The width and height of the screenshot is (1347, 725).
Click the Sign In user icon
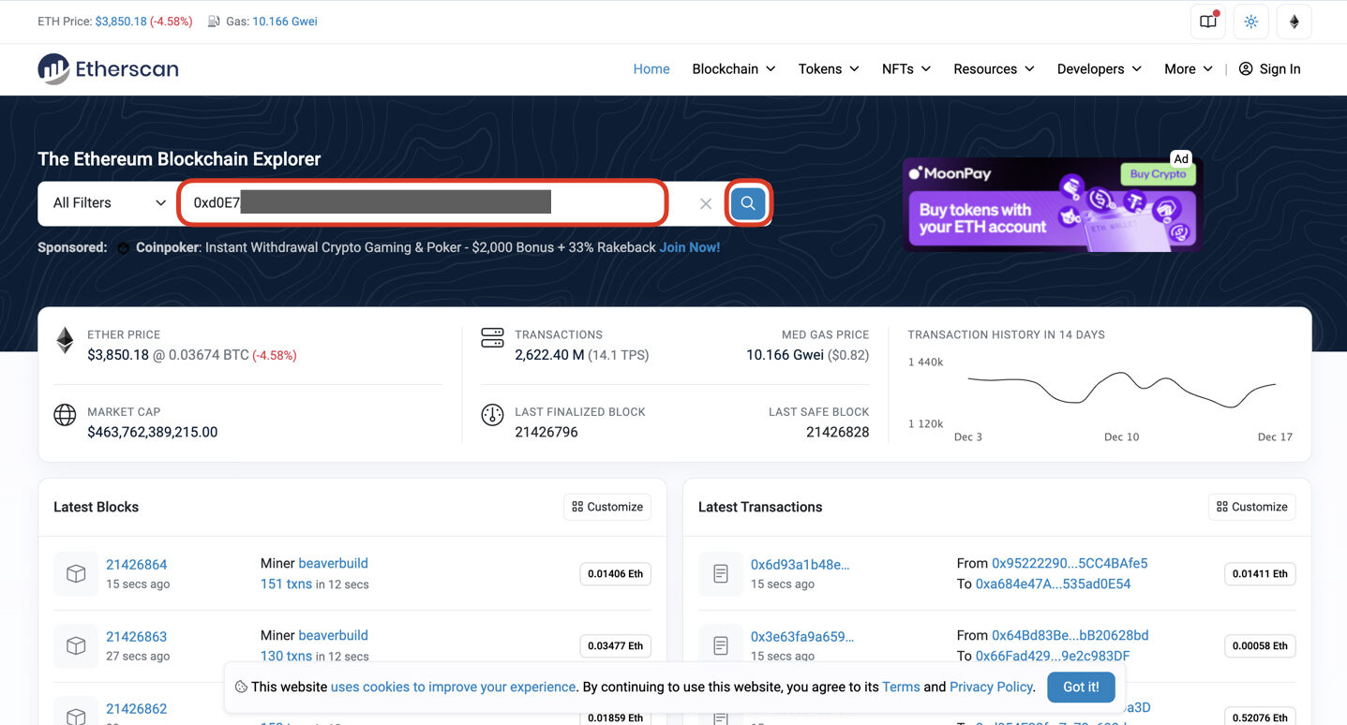[1246, 68]
